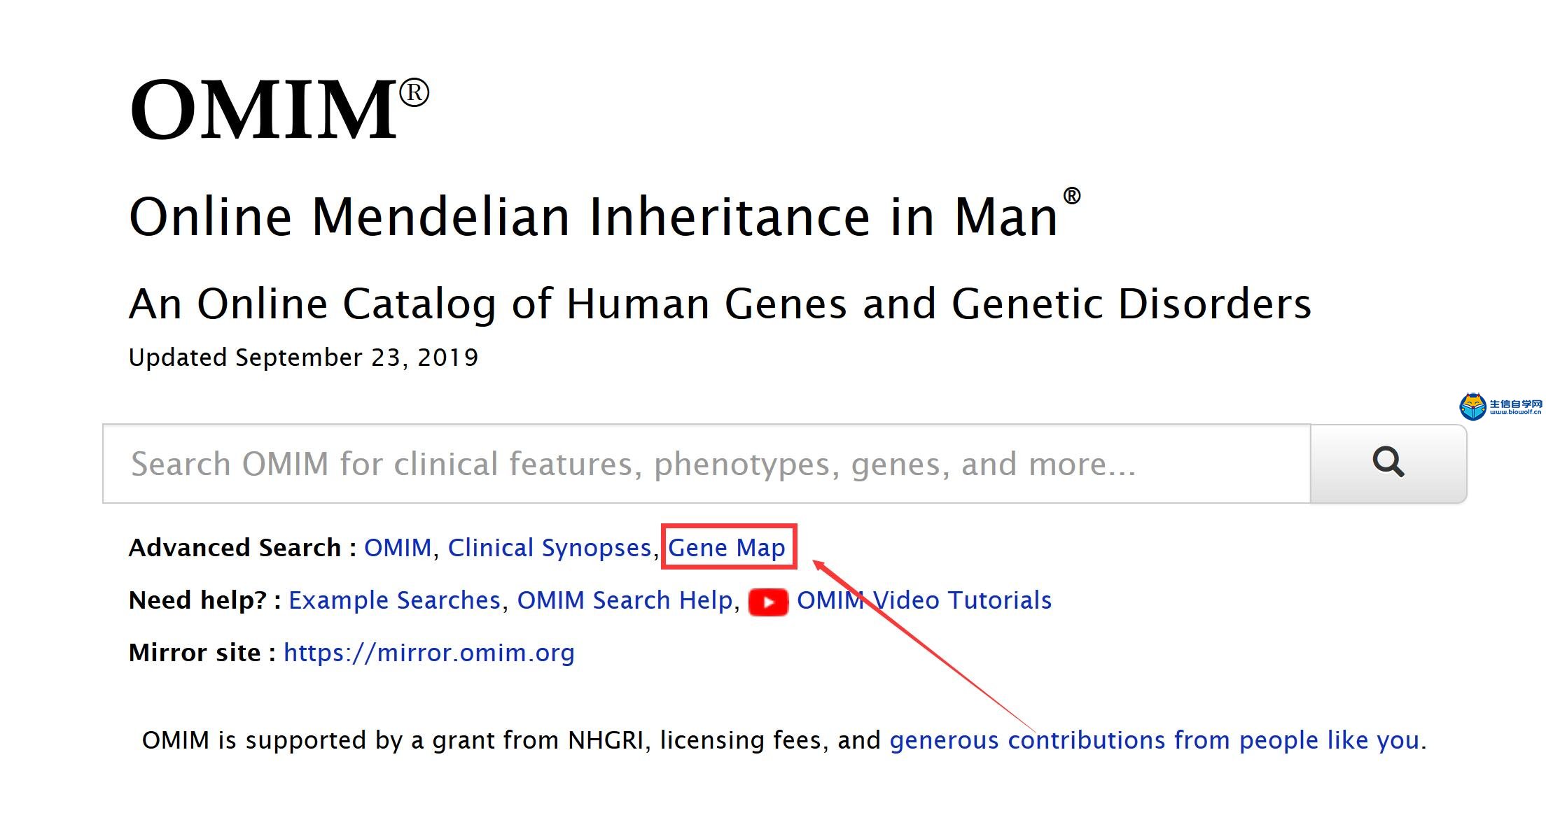Click the Online Catalog of Human Genes subtitle

click(x=720, y=304)
